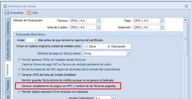Close the Parámetros de Ventas window
Screen dimensions: 192x99
pos(186,6)
